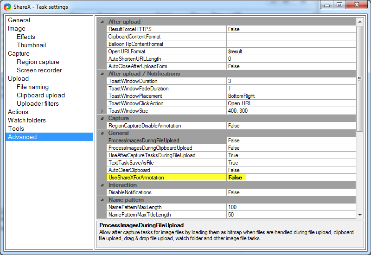Click ProcessImagesDuringClipboardUpload value False
This screenshot has width=371, height=255.
coord(291,148)
